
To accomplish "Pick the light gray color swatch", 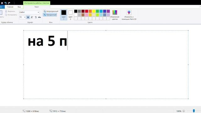I will 79,15.
